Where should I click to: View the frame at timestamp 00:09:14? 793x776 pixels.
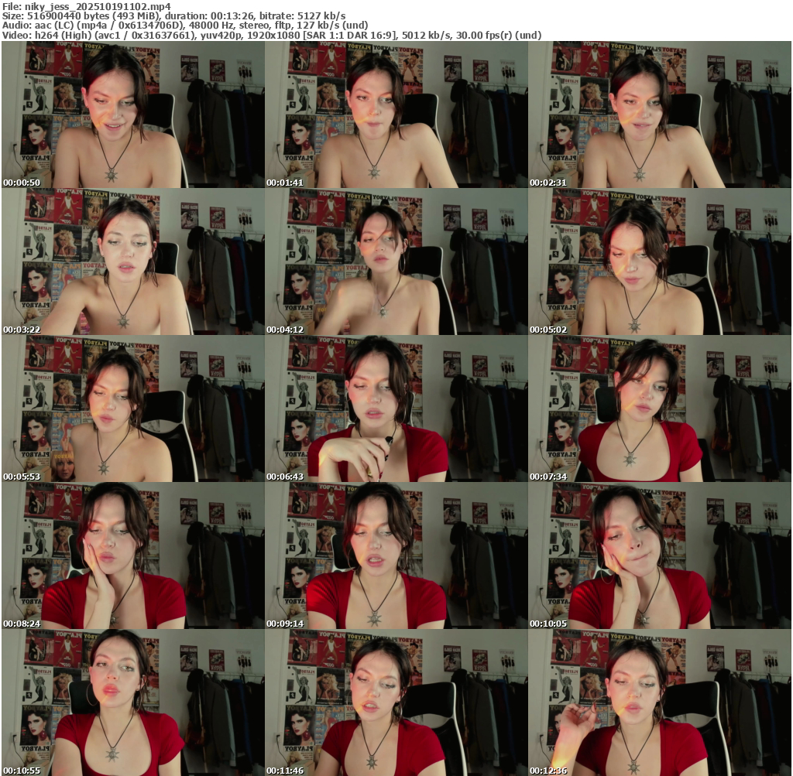coord(396,556)
